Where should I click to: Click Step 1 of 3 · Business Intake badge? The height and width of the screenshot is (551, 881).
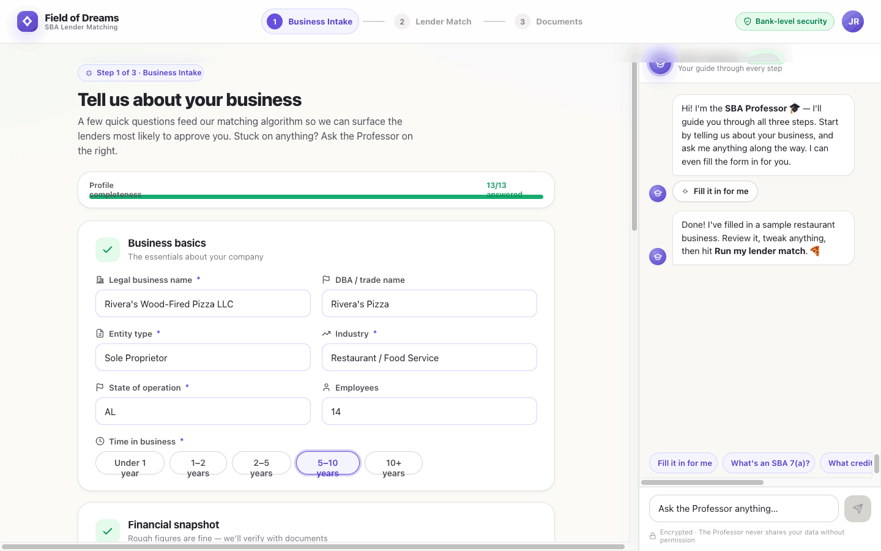(x=141, y=73)
